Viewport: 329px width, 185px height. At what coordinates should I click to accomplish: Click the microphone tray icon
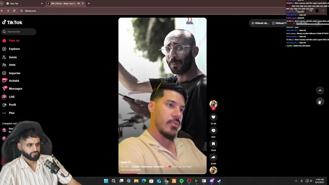301,181
